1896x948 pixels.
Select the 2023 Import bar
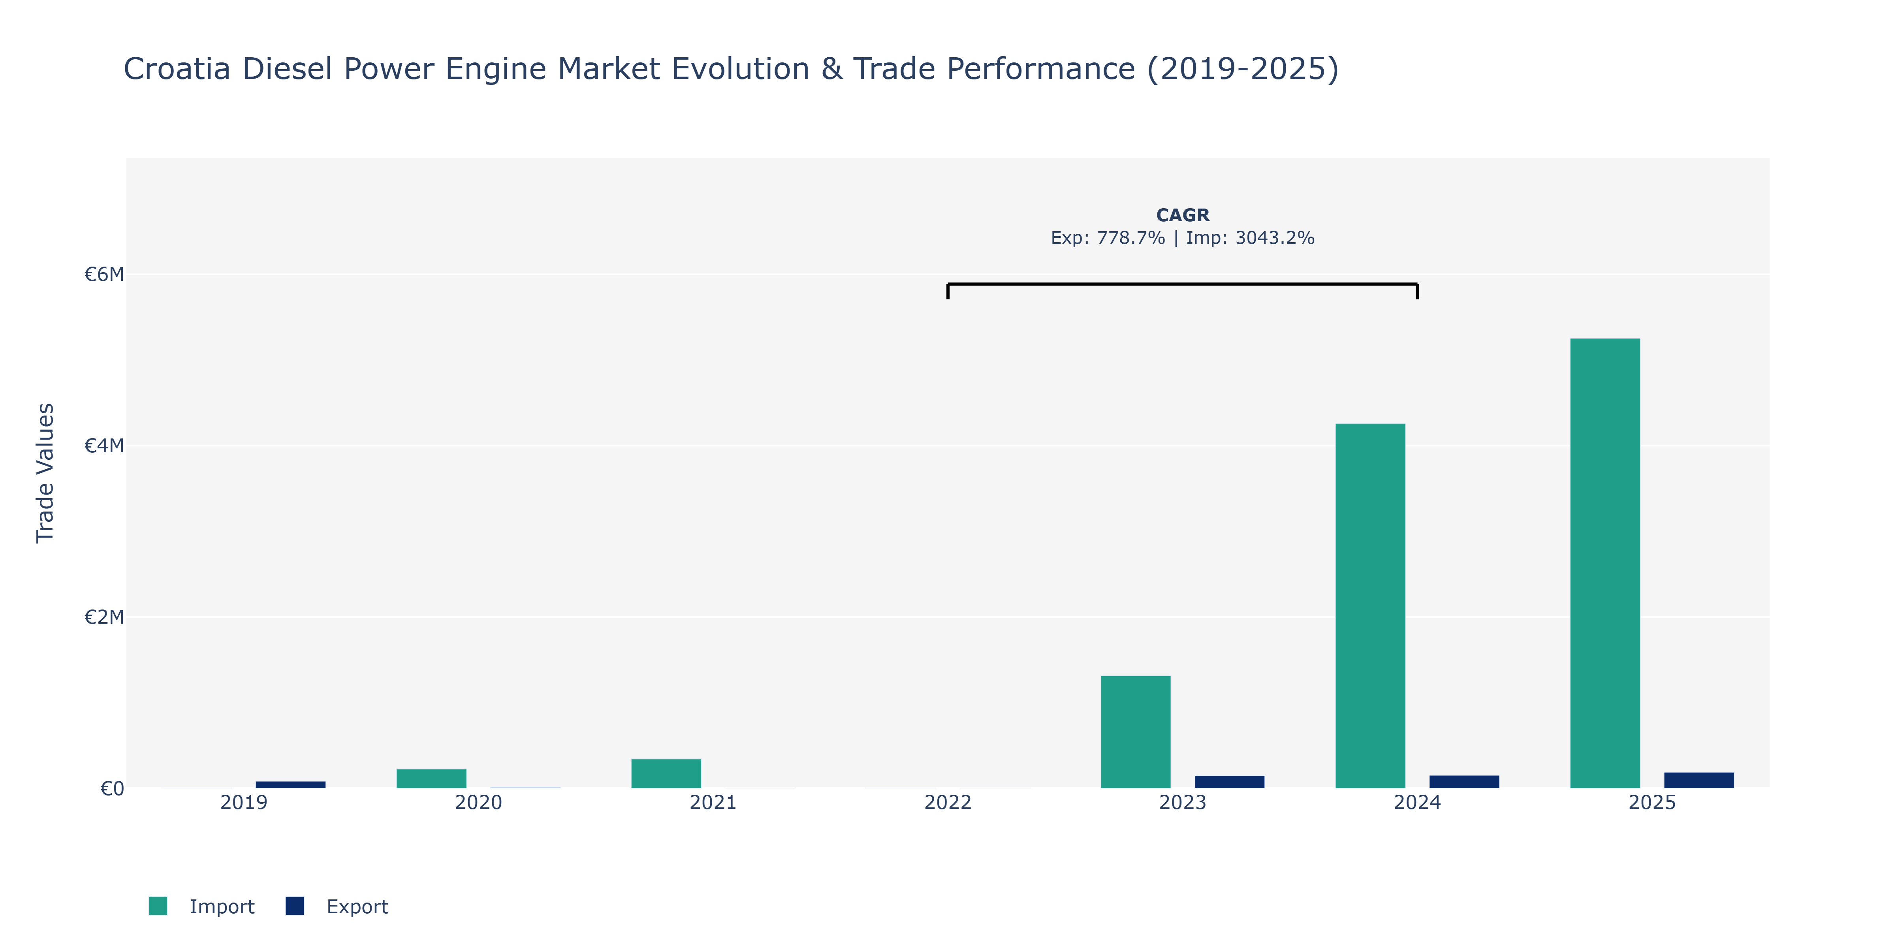coord(1135,732)
